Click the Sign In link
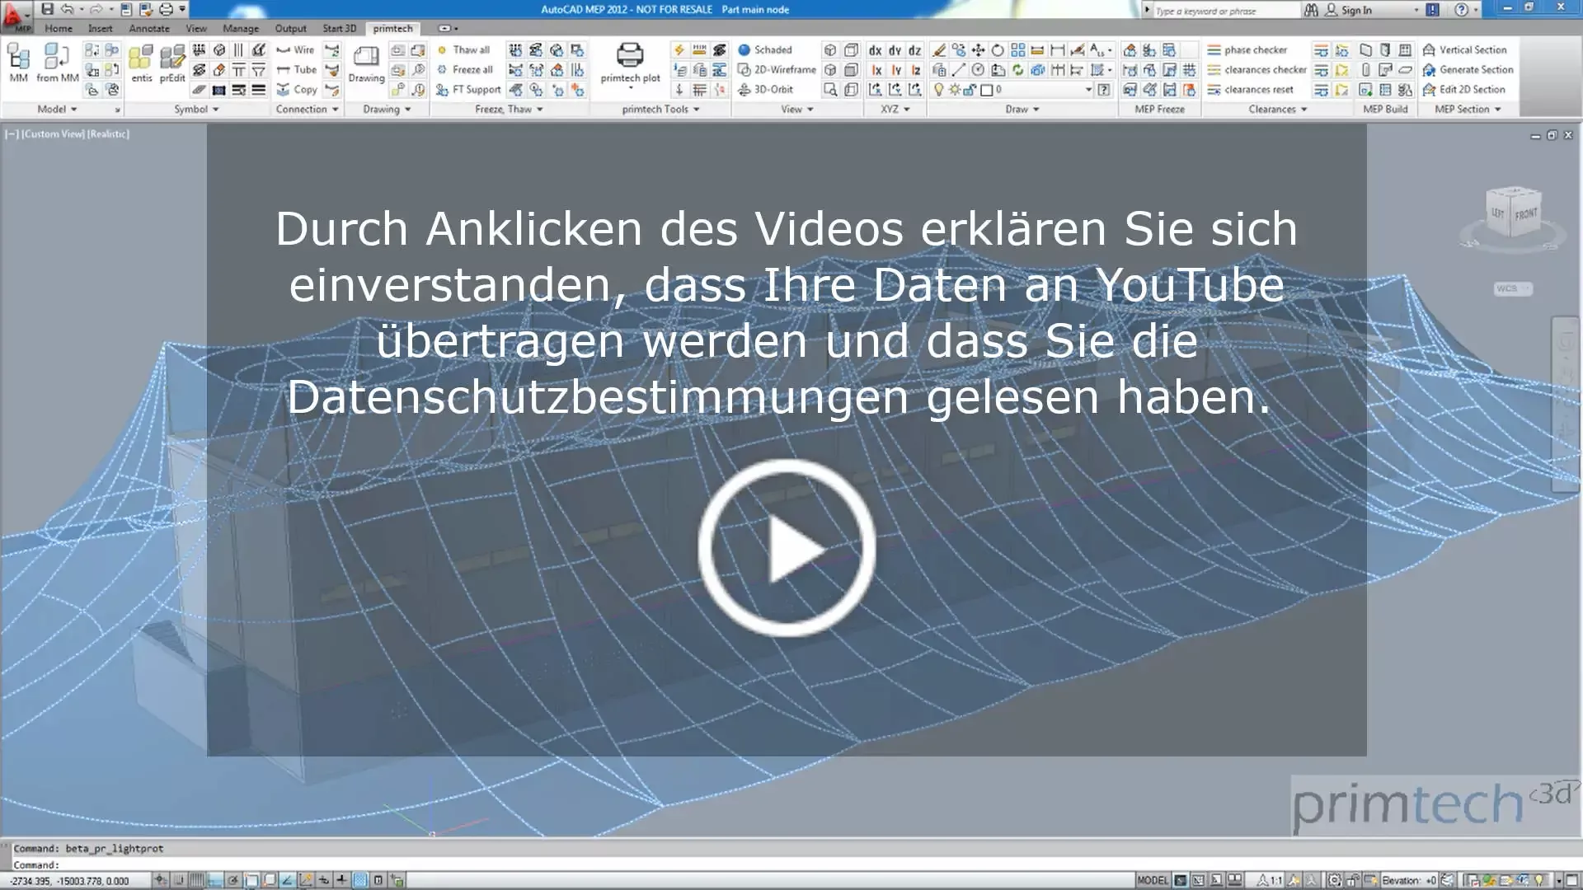Image resolution: width=1583 pixels, height=890 pixels. [1359, 10]
